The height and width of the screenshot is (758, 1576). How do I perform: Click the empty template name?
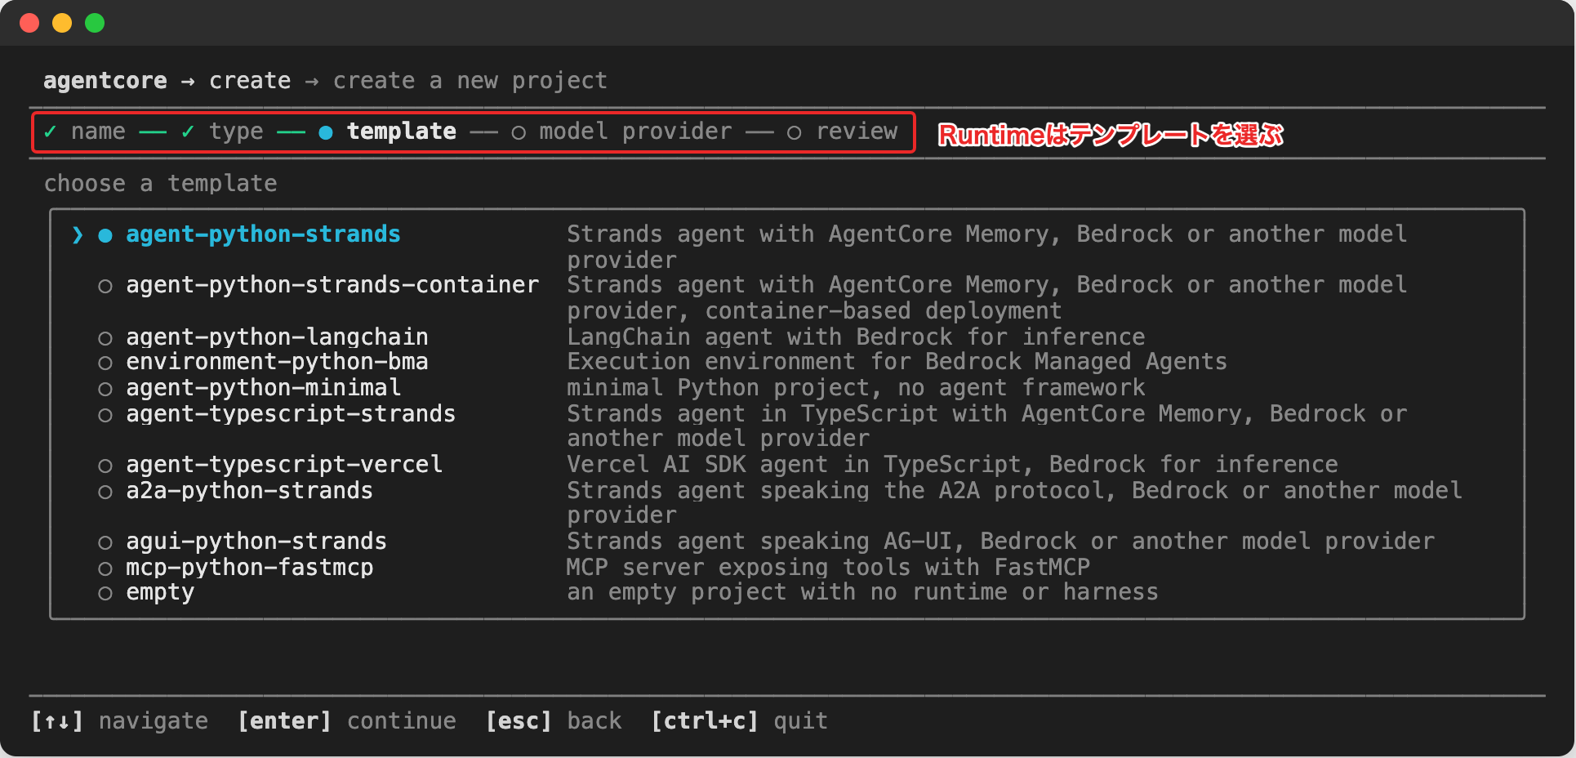[x=160, y=592]
